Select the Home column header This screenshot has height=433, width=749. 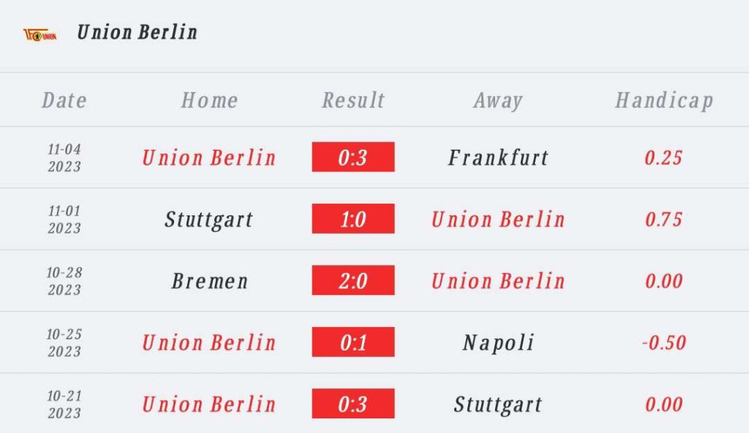pos(209,100)
